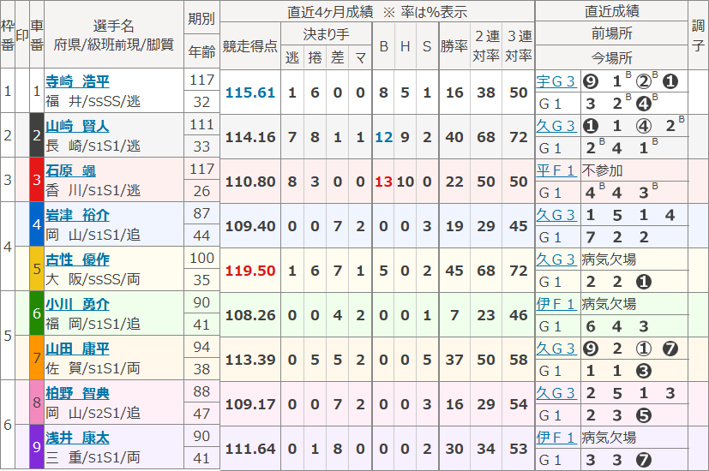
Task: Open 久G3 link in 柏野 智典 row
Action: click(556, 393)
